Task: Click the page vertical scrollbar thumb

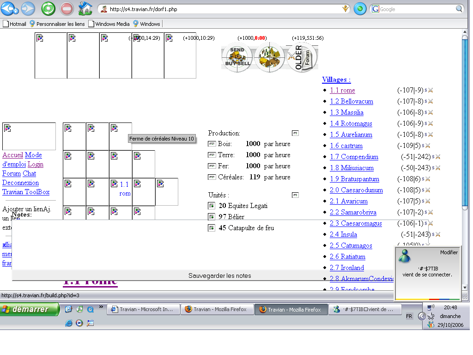Action: point(465,122)
